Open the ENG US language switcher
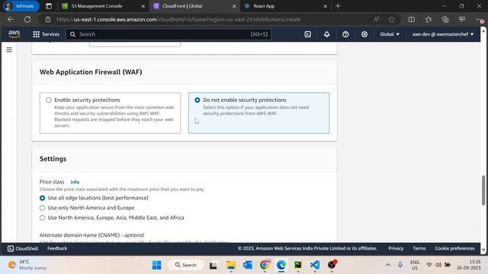The image size is (488, 274). click(x=415, y=265)
